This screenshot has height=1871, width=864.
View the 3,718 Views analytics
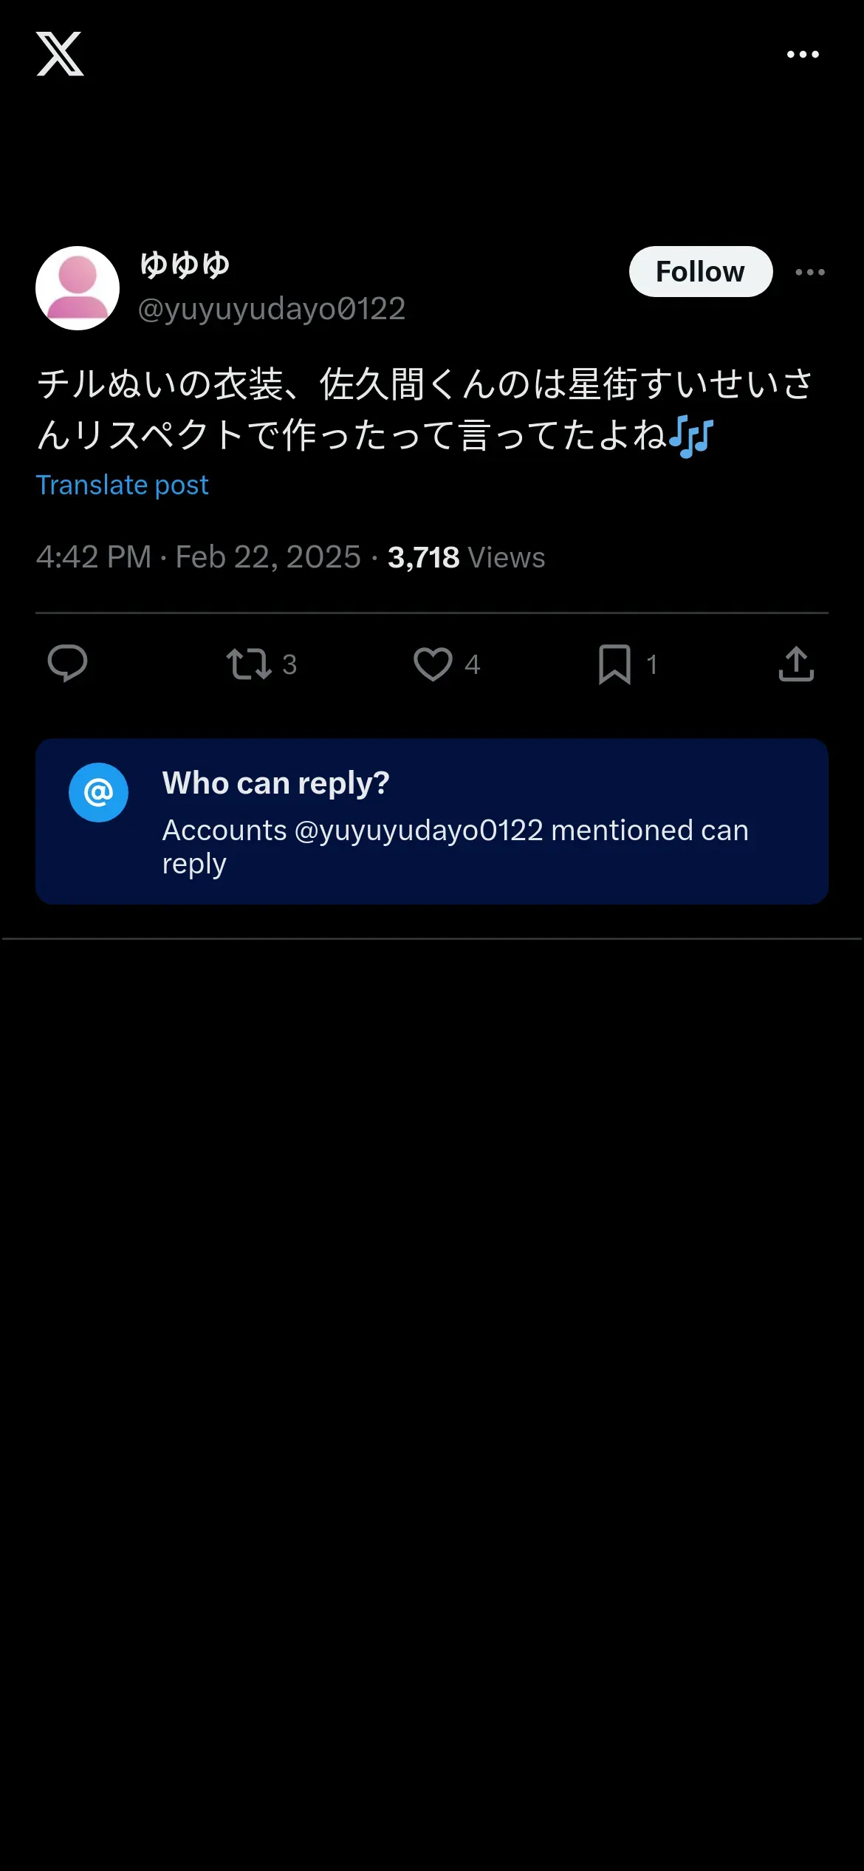[467, 557]
